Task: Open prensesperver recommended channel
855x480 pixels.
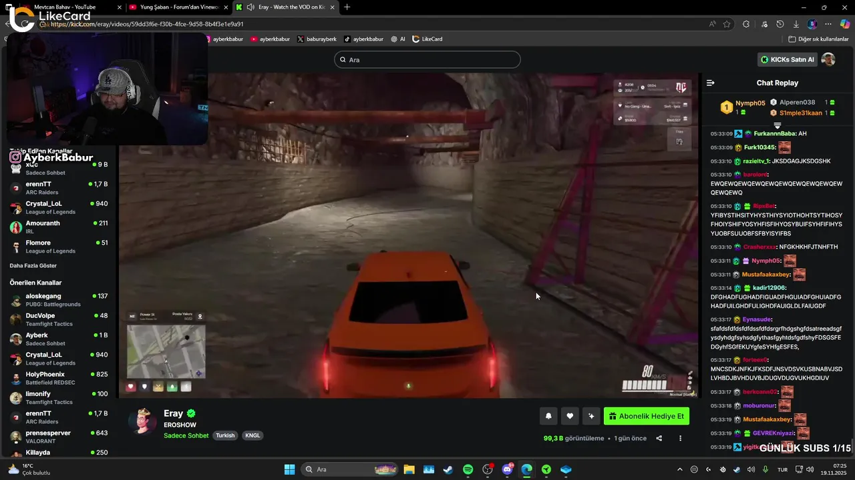Action: tap(59, 437)
